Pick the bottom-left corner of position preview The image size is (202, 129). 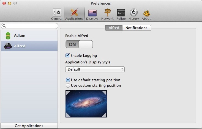pos(68,115)
